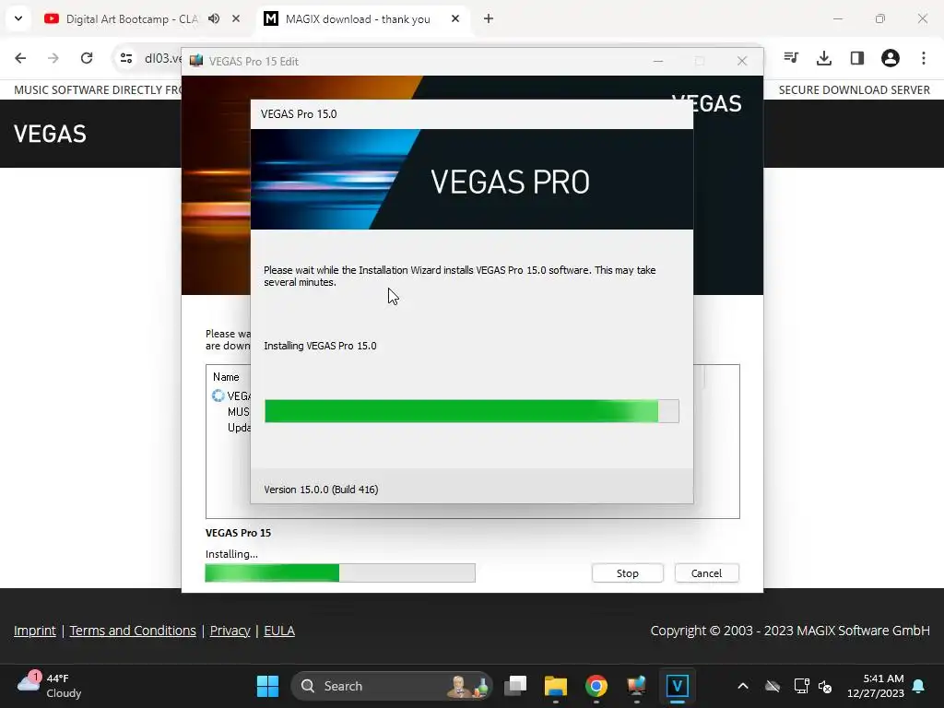Open the VEGAS V icon in the taskbar
Viewport: 944px width, 708px height.
click(x=678, y=686)
